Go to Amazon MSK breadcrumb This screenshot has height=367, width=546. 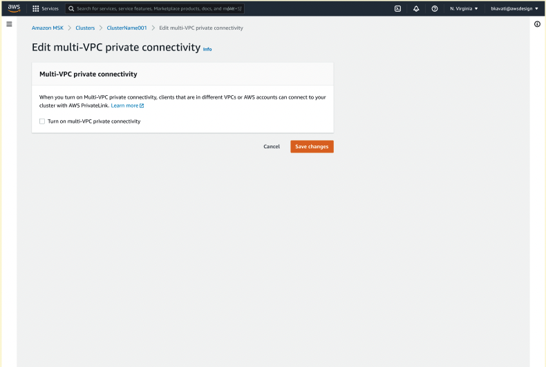(x=48, y=28)
